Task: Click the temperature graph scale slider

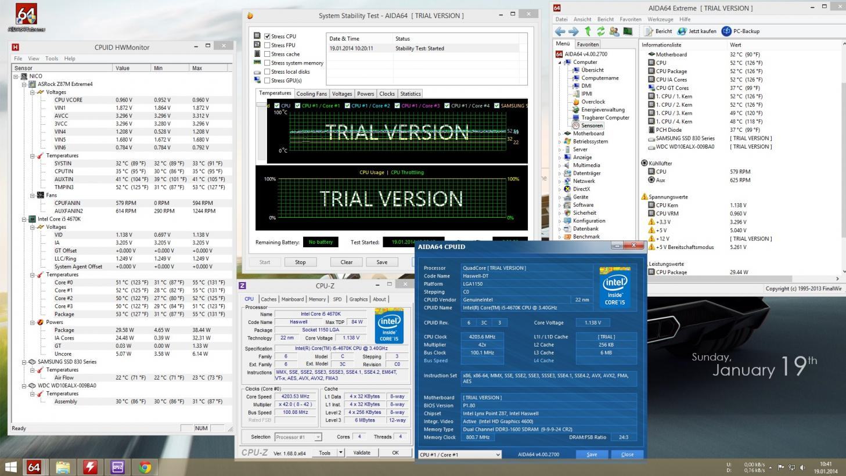Action: [x=262, y=105]
